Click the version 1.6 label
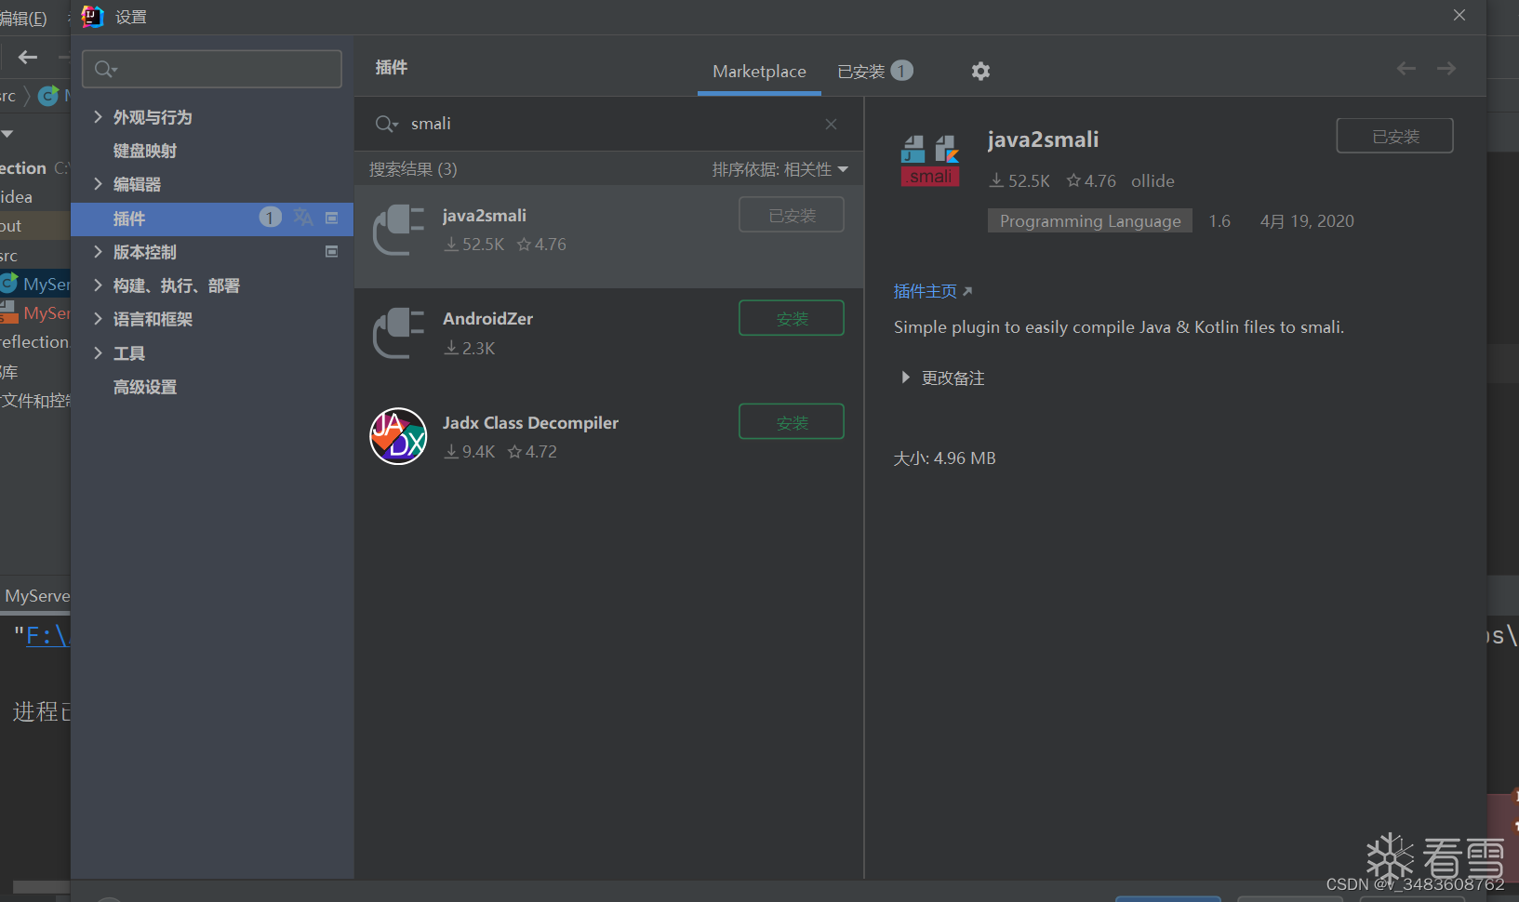The width and height of the screenshot is (1519, 902). coord(1219,221)
